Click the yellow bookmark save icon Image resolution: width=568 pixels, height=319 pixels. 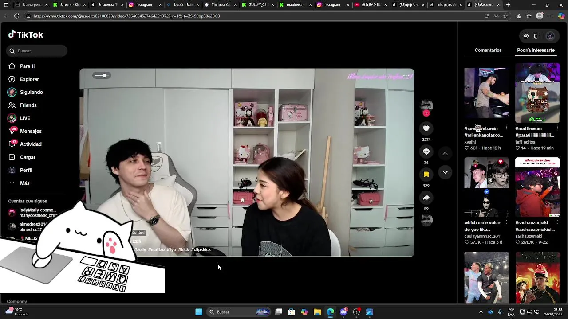426,175
